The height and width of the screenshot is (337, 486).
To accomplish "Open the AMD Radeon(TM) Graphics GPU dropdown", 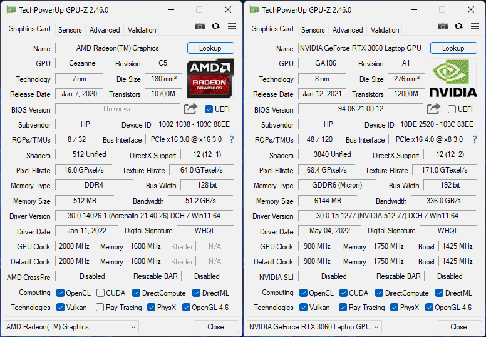I will click(71, 326).
